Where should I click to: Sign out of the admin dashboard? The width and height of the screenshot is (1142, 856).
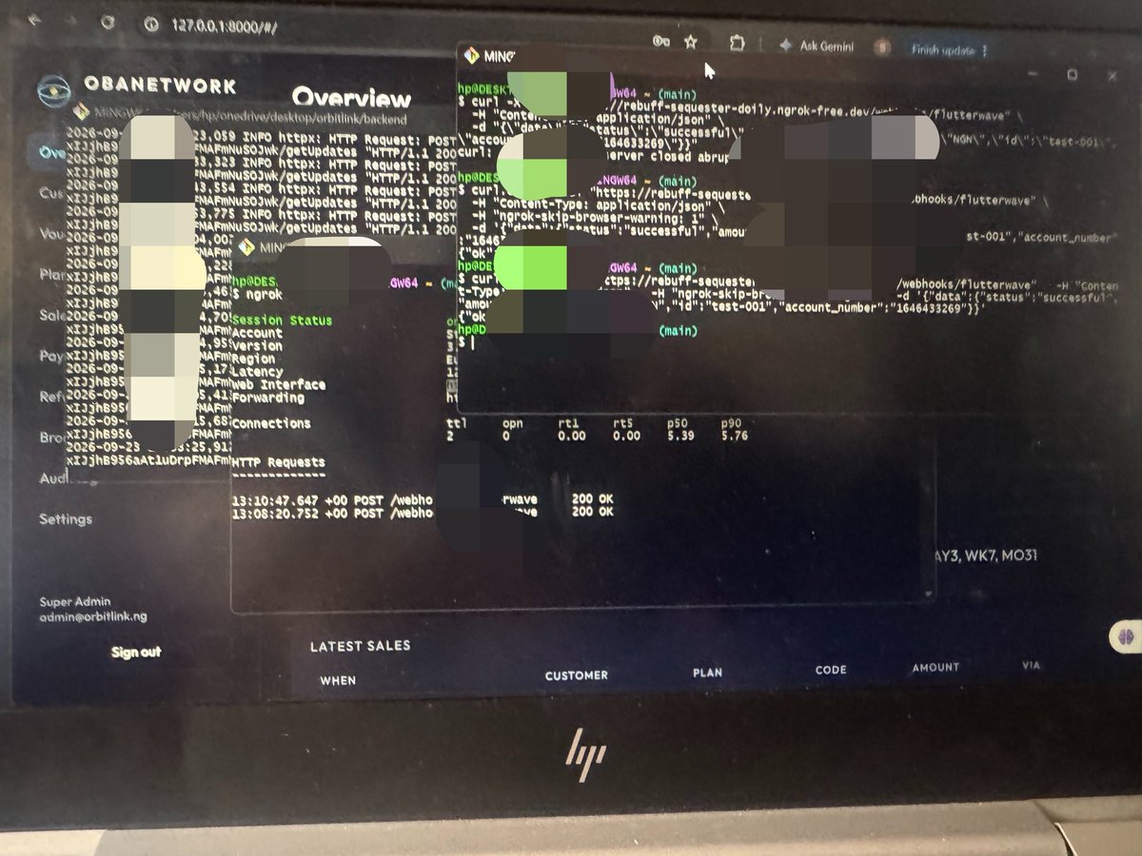coord(136,652)
